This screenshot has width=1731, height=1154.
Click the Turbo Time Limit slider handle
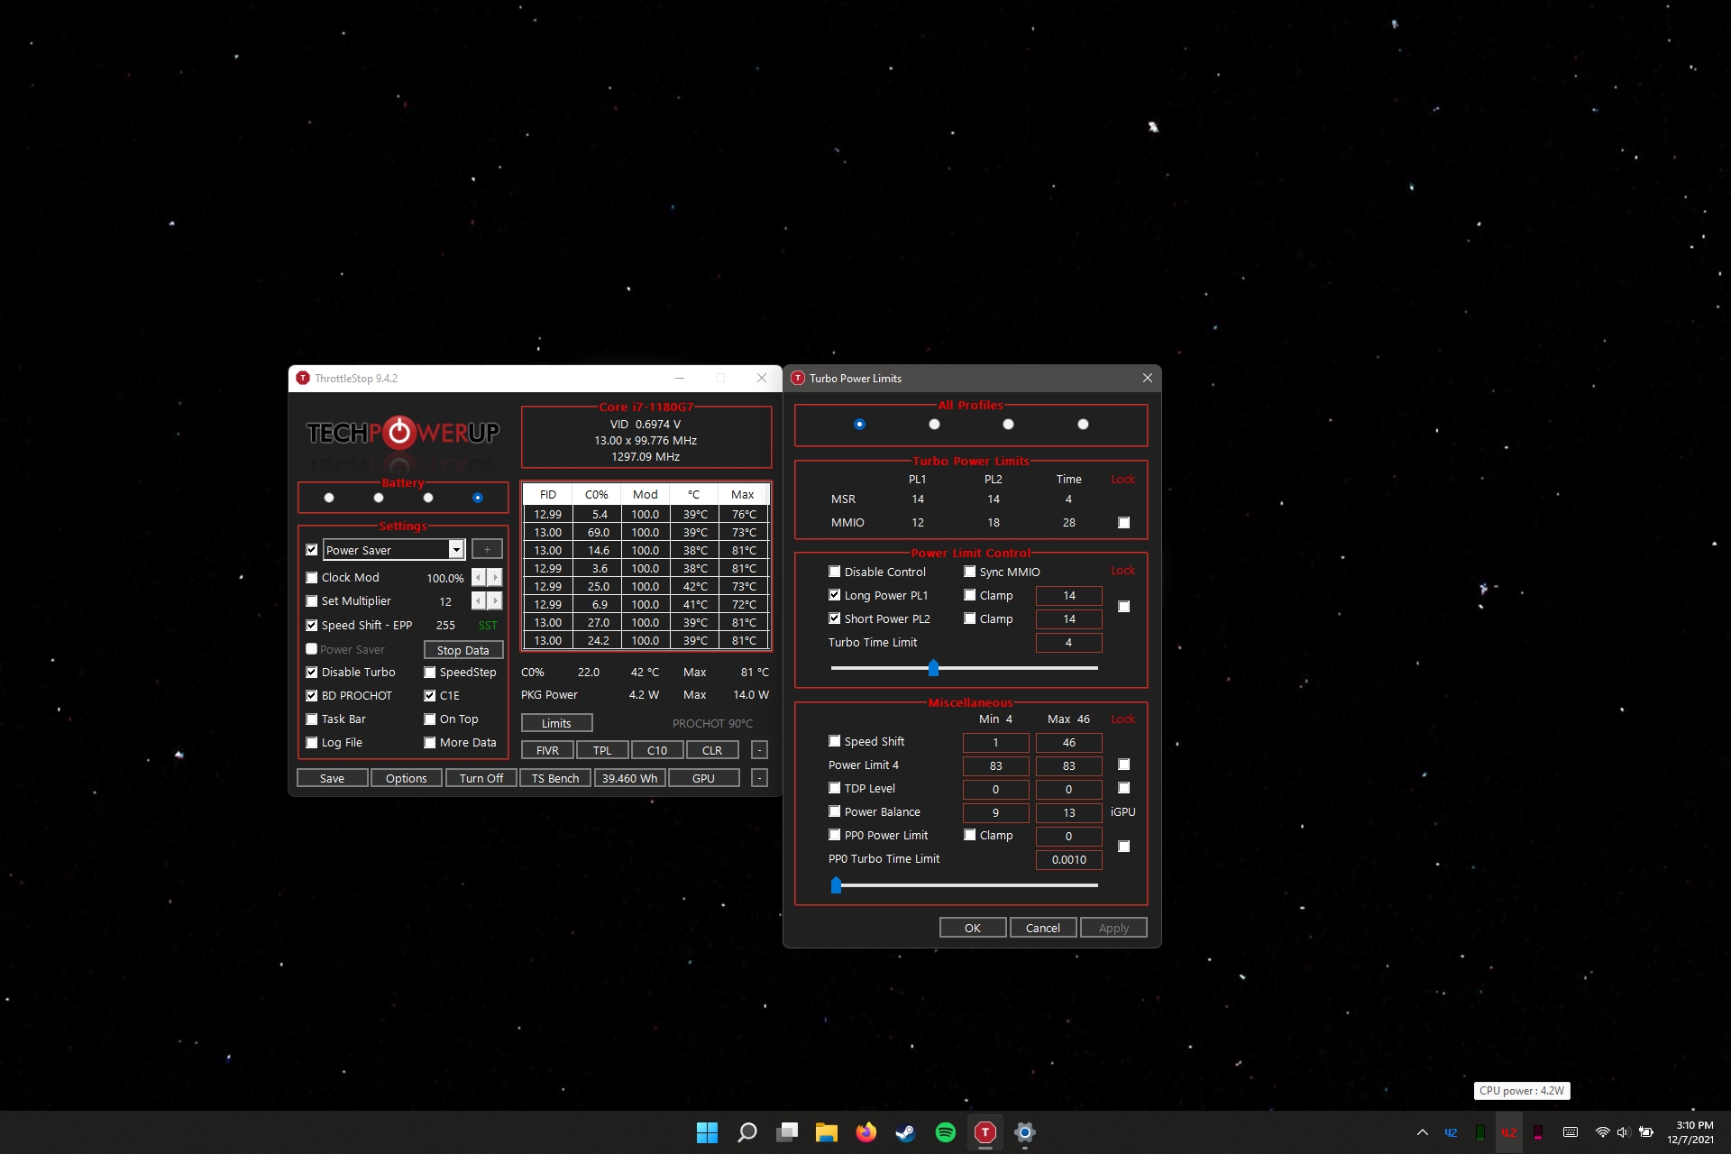pyautogui.click(x=933, y=668)
